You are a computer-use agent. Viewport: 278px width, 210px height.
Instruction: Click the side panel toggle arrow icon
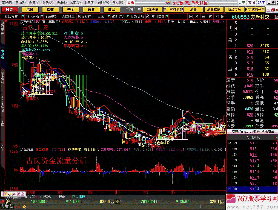[223, 16]
